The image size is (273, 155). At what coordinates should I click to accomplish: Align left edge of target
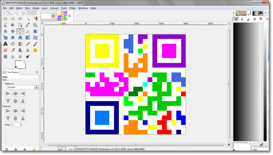(x=8, y=94)
